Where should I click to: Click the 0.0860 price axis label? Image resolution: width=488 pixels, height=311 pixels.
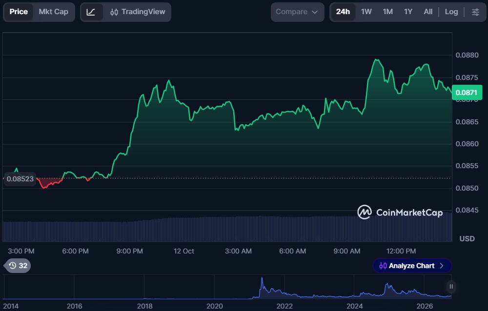pyautogui.click(x=467, y=144)
